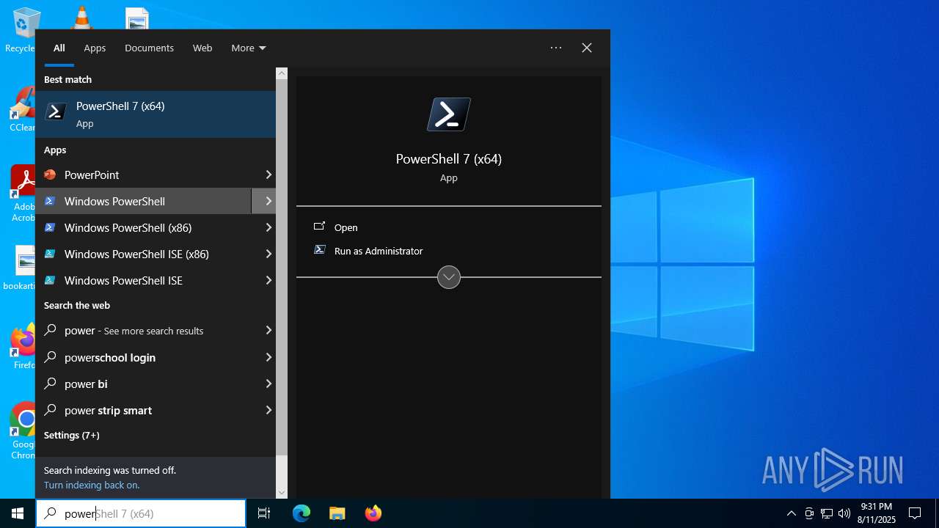Click the results list scrollbar down arrow

click(x=282, y=493)
